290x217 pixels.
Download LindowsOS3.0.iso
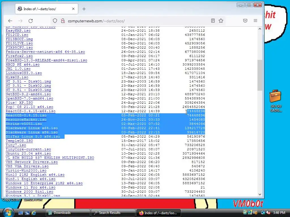pos(24,73)
